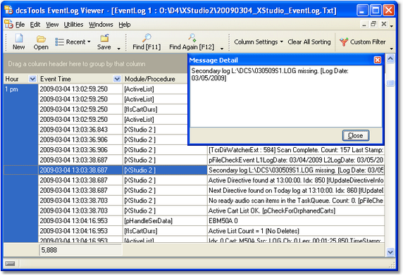
Task: Open a log file with Open folder icon
Action: coord(41,39)
